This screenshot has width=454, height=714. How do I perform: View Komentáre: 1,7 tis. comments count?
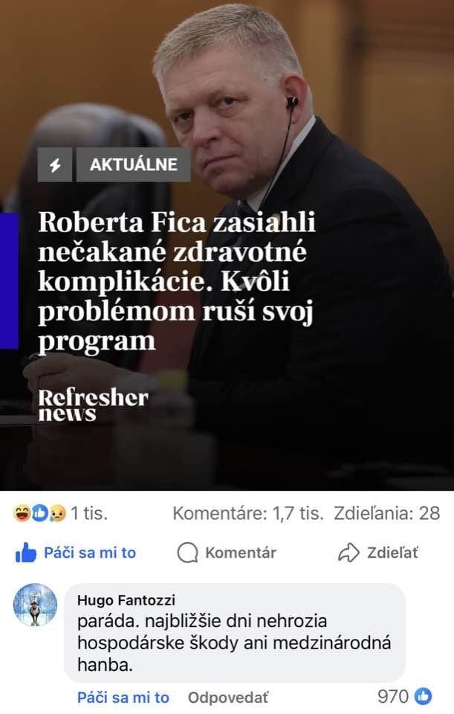tap(248, 513)
